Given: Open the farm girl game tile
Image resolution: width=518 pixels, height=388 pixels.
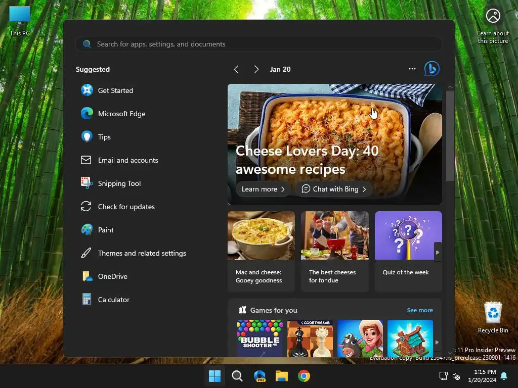Looking at the screenshot, I should (x=360, y=338).
